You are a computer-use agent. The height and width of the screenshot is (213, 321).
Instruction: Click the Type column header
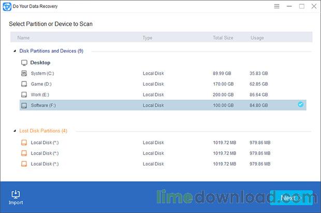pyautogui.click(x=148, y=38)
